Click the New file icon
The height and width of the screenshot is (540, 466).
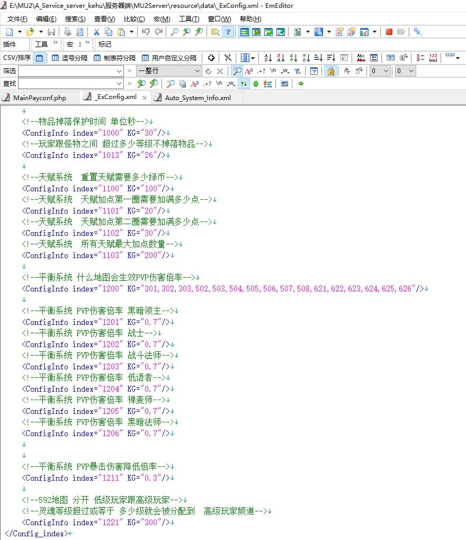pyautogui.click(x=10, y=32)
